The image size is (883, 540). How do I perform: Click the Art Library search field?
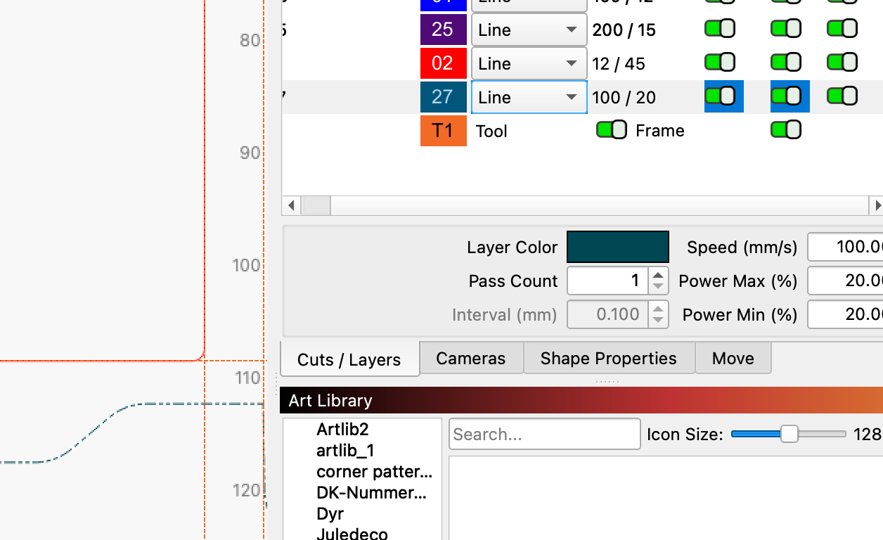pos(544,435)
